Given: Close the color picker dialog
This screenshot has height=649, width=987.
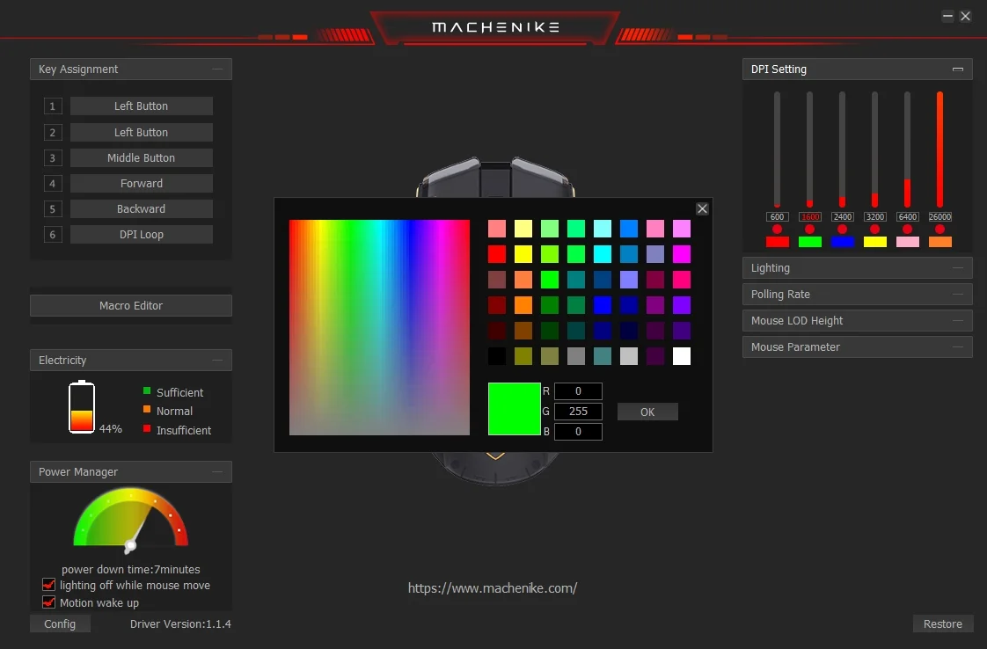Looking at the screenshot, I should point(702,208).
